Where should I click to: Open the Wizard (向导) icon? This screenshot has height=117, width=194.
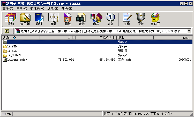click(x=96, y=19)
